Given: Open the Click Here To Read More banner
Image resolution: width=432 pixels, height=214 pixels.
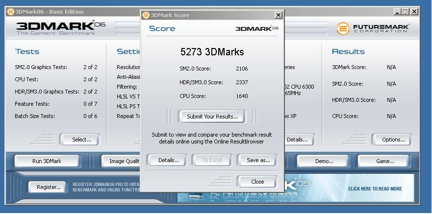Looking at the screenshot, I should (x=375, y=189).
